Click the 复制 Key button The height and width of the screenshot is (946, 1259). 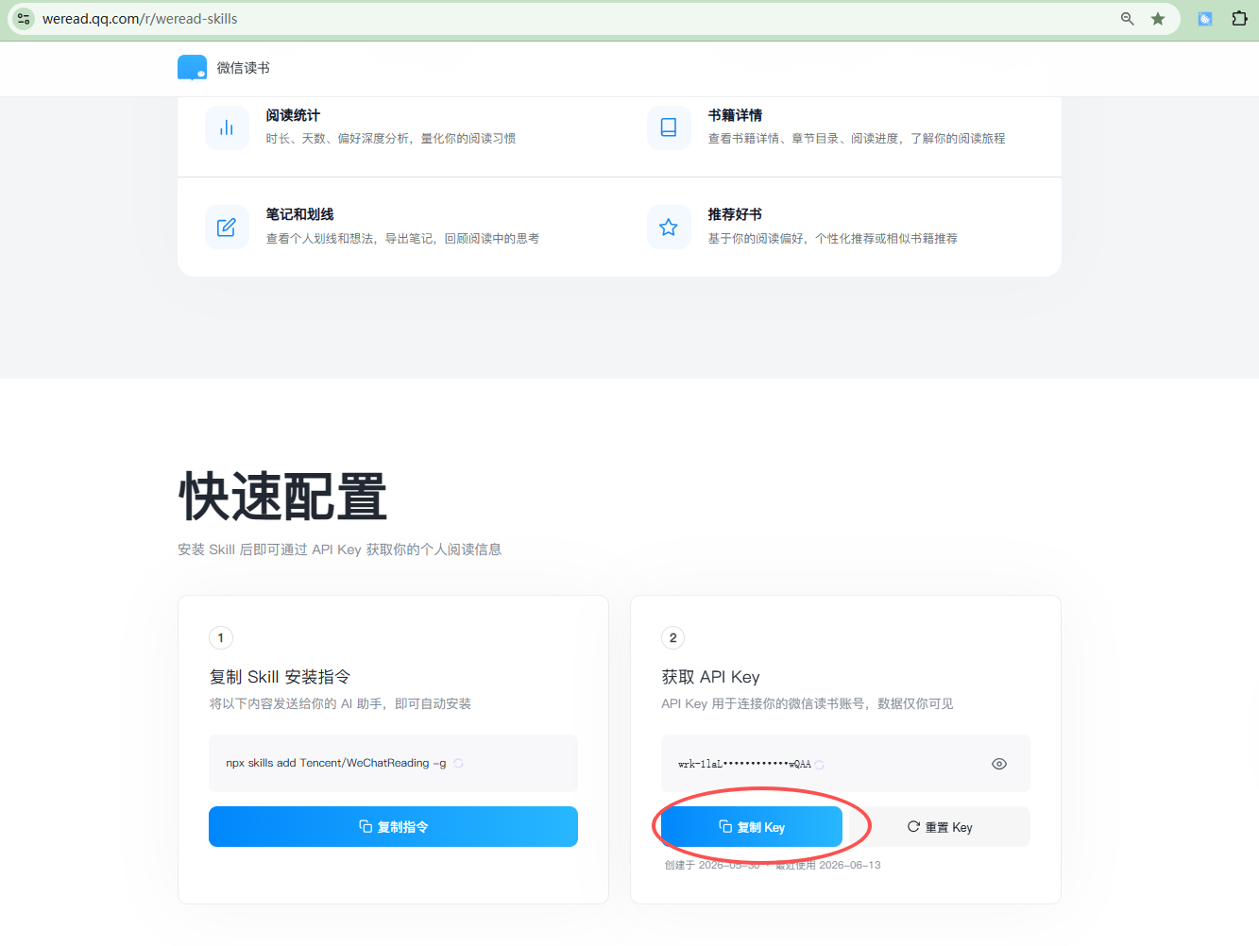[752, 827]
